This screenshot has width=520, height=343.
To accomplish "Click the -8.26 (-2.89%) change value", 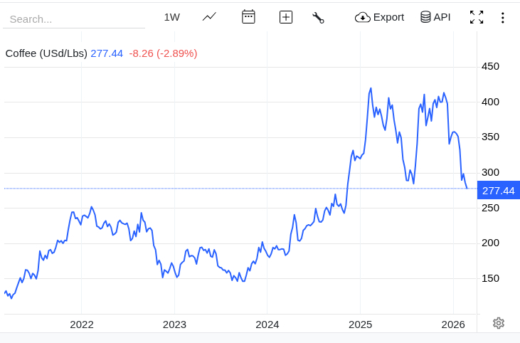I will (x=163, y=53).
